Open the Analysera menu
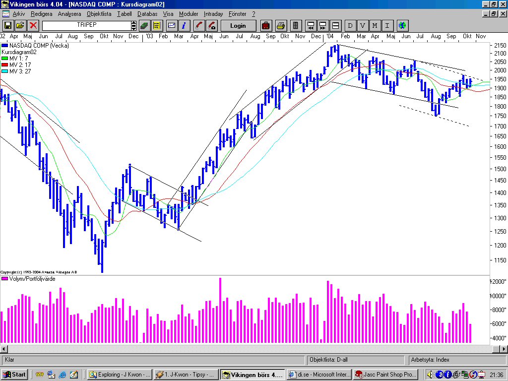 pyautogui.click(x=69, y=14)
